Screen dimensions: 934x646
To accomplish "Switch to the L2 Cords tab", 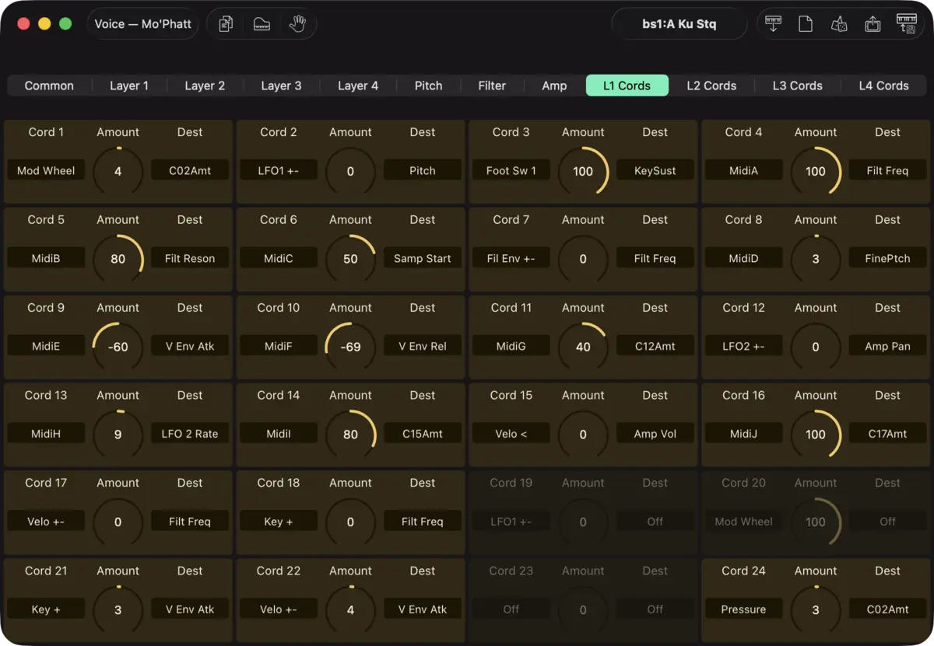I will 711,86.
